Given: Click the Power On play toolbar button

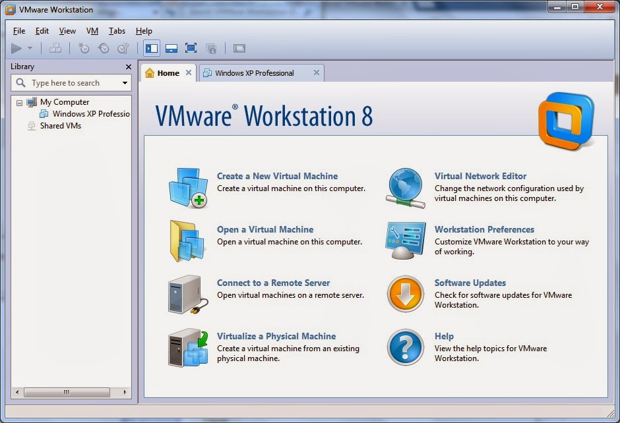Looking at the screenshot, I should pyautogui.click(x=16, y=49).
